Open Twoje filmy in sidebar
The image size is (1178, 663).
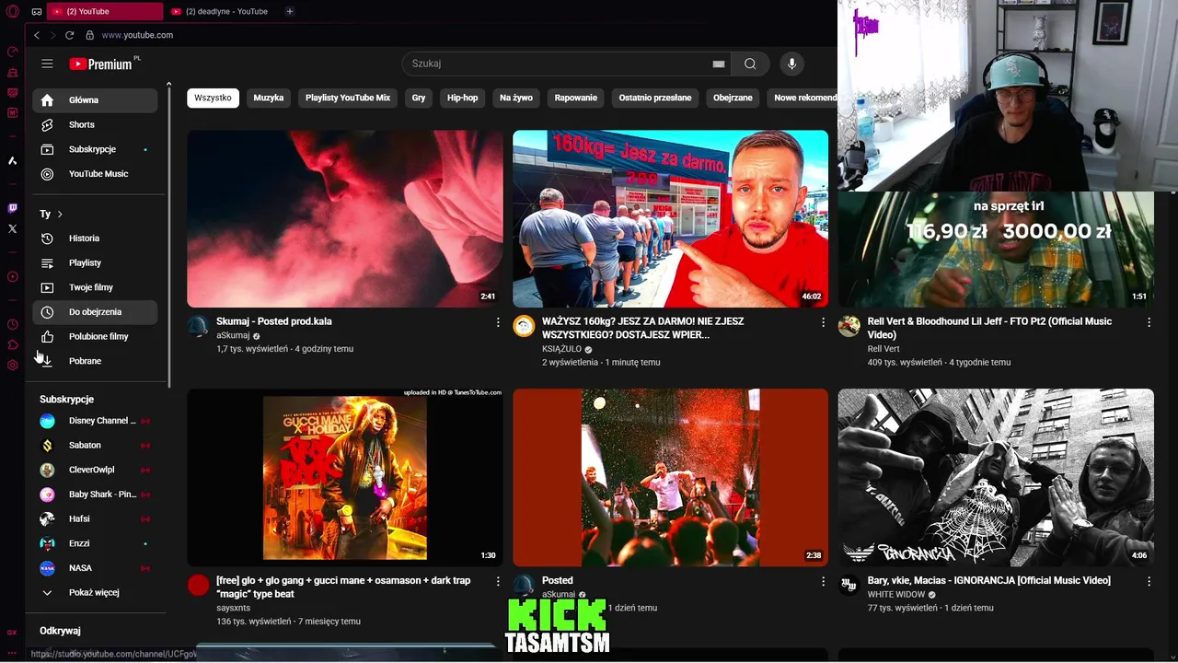pyautogui.click(x=95, y=287)
